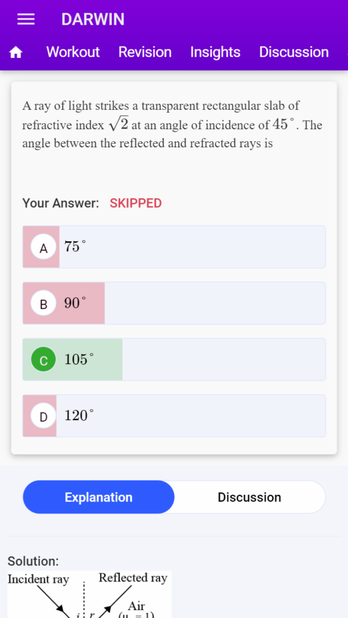Go to the Home icon
This screenshot has width=348, height=618.
[16, 52]
